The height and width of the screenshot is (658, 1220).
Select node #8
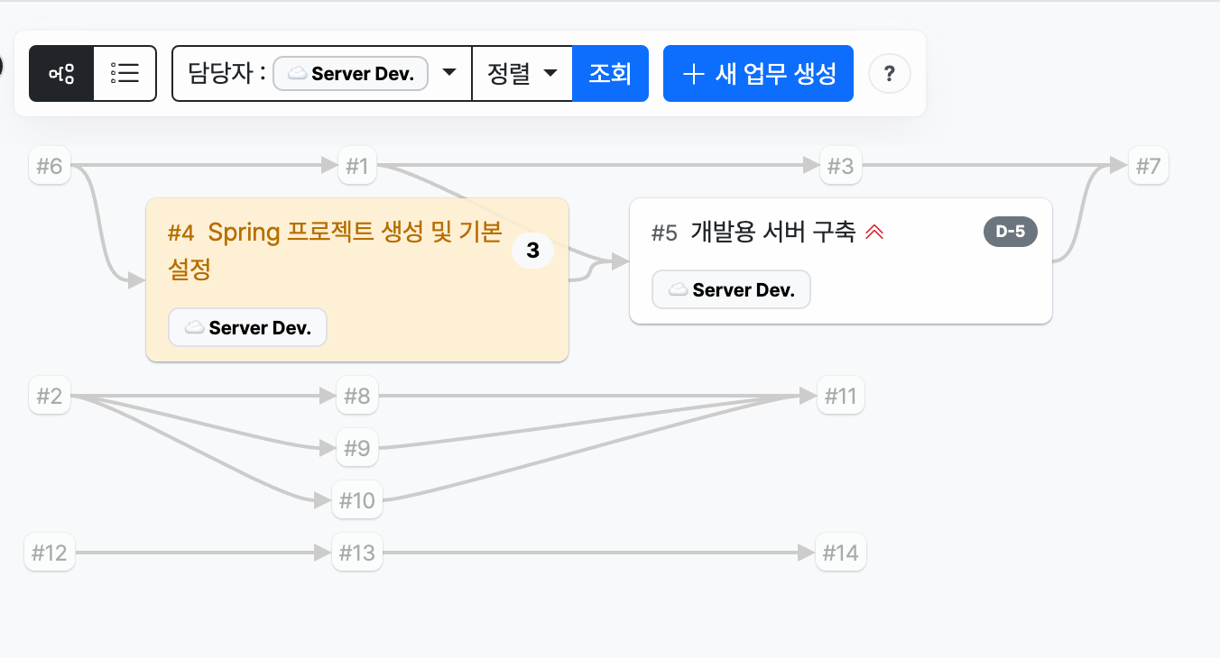click(357, 396)
